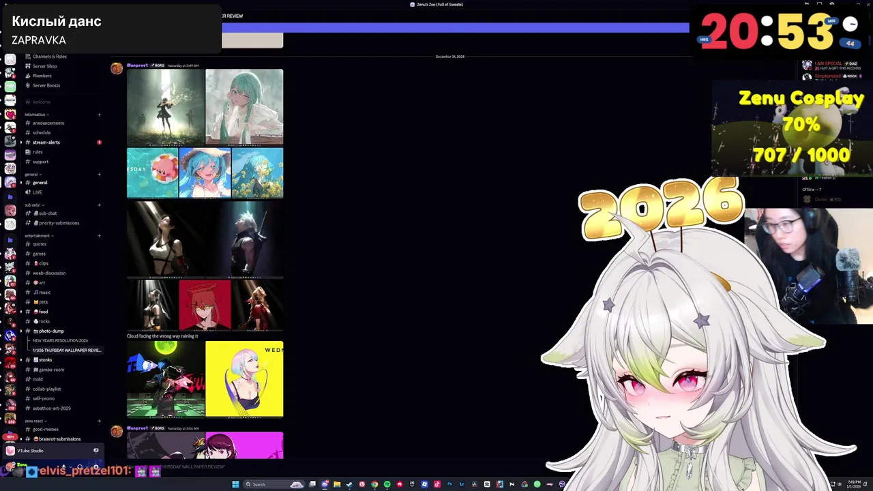Image resolution: width=873 pixels, height=491 pixels.
Task: Open the red background character thumbnail
Action: pyautogui.click(x=205, y=305)
